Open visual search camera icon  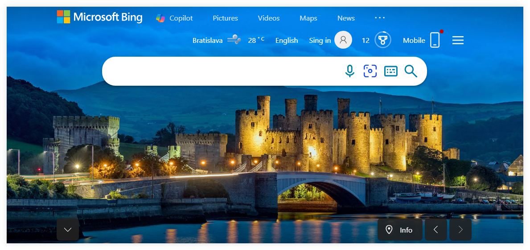tap(370, 71)
